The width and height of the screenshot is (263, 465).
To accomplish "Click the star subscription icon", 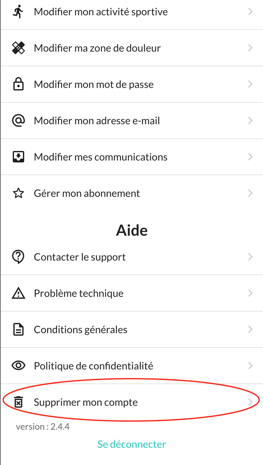I will [x=18, y=193].
